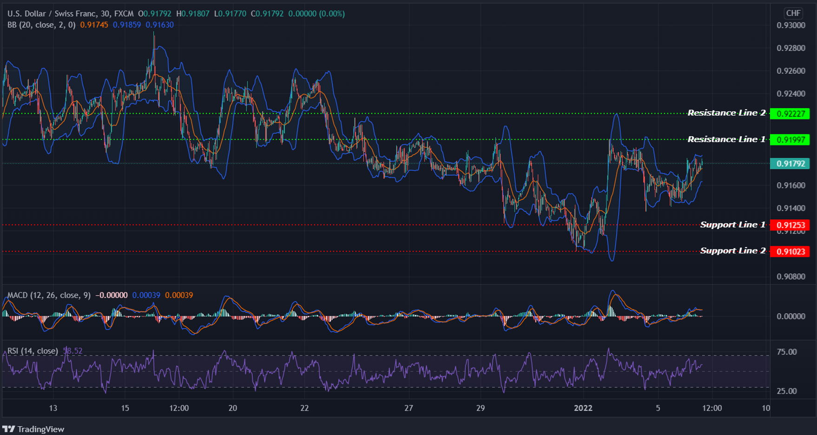Click the RSI value 58.52
The image size is (817, 435).
pyautogui.click(x=72, y=351)
